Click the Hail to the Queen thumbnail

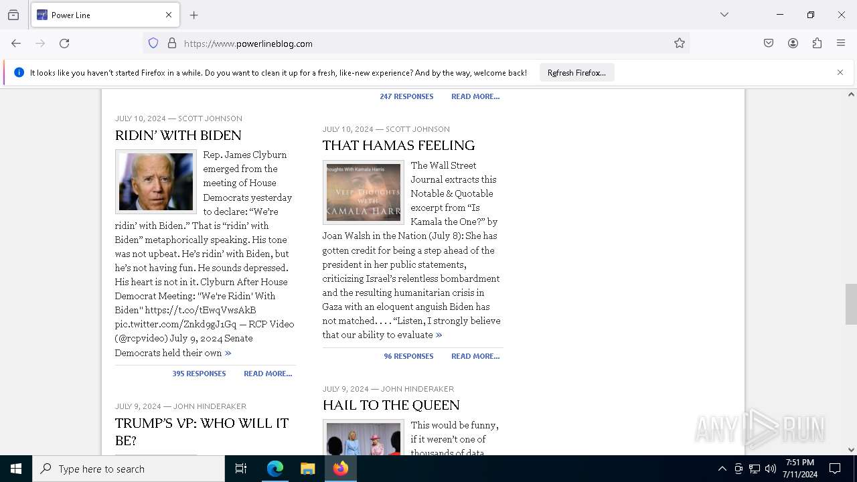(x=364, y=438)
